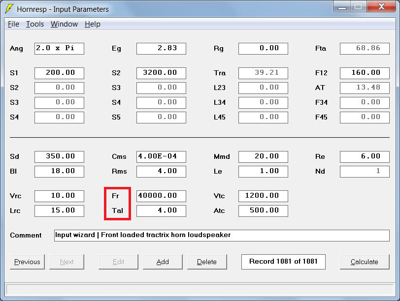Click the Eg field with 2.83
Screen dimensions: 400x301
pyautogui.click(x=161, y=48)
